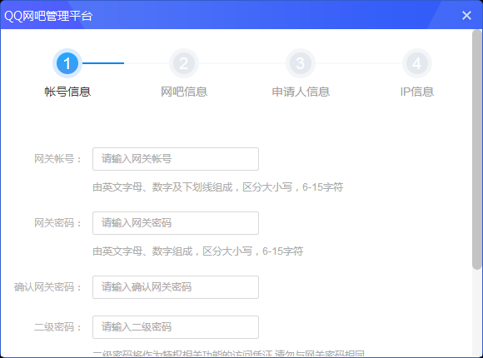Image resolution: width=483 pixels, height=358 pixels.
Task: Focus the 请输入网关帐号 input field
Action: click(x=176, y=159)
